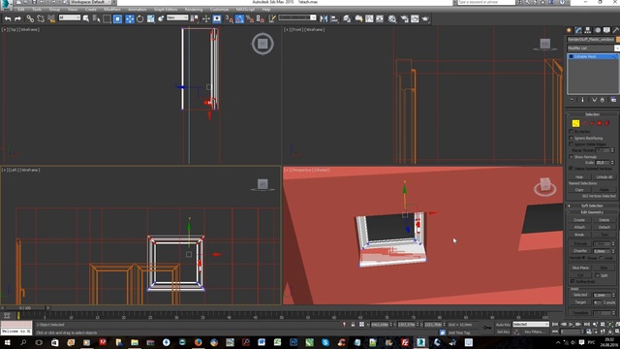Open the Utilities command panel tab
The image size is (620, 349).
[x=616, y=30]
